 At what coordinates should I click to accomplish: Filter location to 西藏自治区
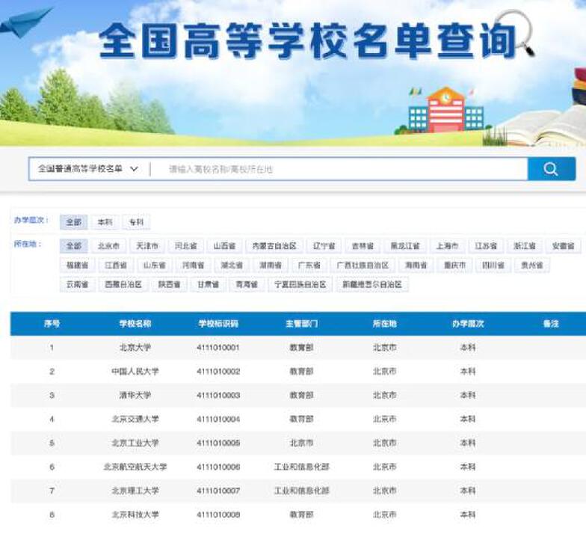123,284
